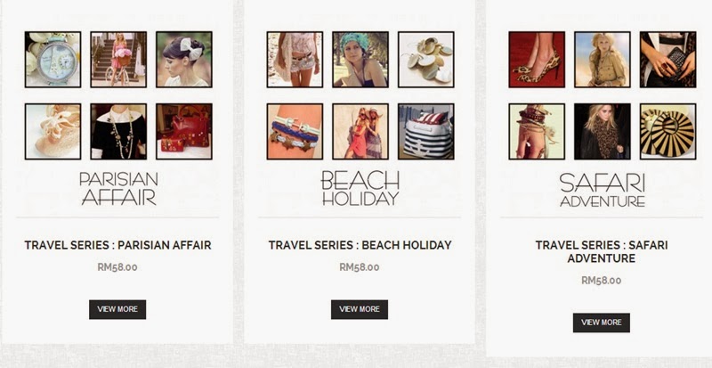Select the red handbags thumbnail
The image size is (712, 368).
(x=184, y=132)
